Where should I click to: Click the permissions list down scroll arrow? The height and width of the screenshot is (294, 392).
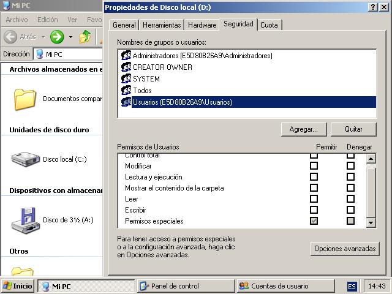pos(371,222)
